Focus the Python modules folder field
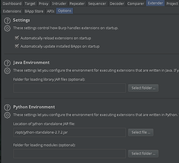179x163 pixels. 69,154
